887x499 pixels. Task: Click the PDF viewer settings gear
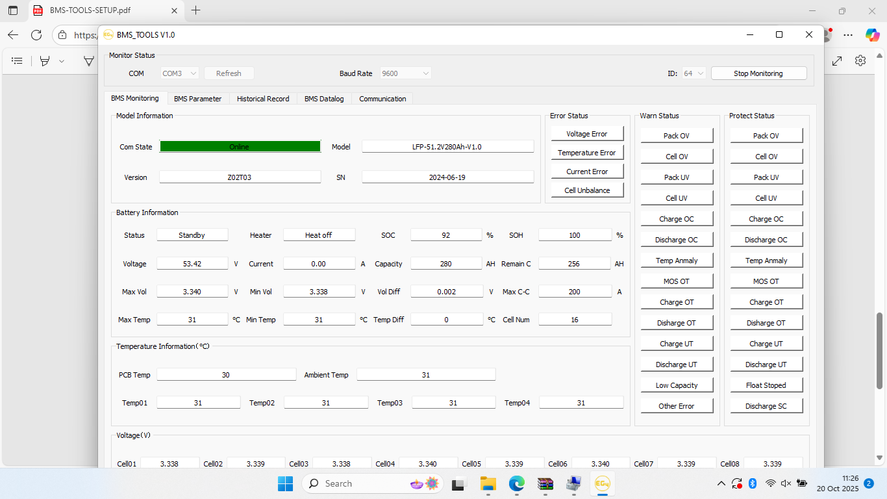(860, 60)
